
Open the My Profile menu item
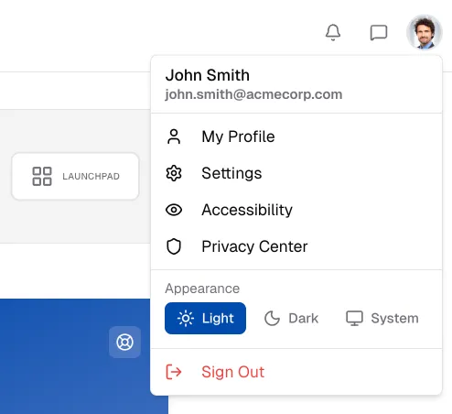[296, 136]
